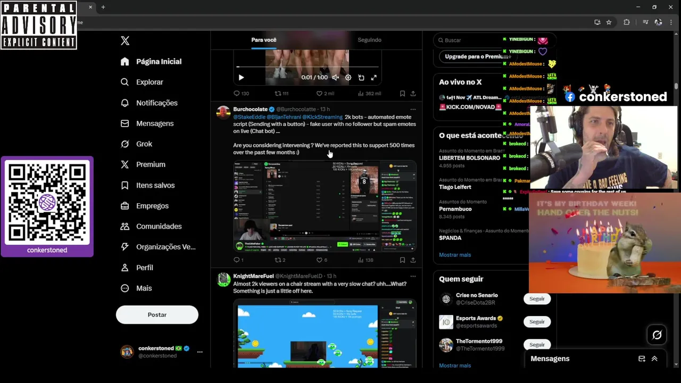The width and height of the screenshot is (681, 383).
Task: Open the screenshot image in Burchocolate's post
Action: point(324,206)
